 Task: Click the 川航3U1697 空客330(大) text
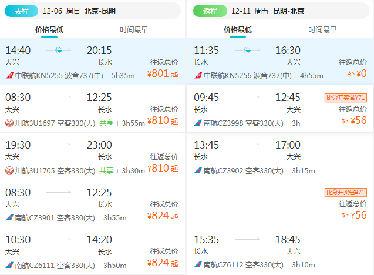55,123
